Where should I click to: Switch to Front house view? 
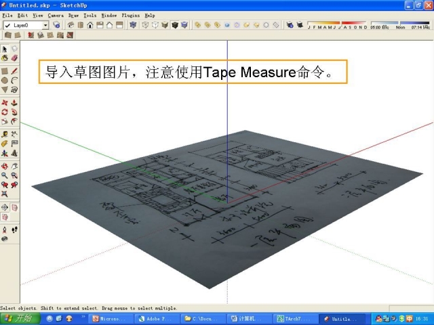click(x=90, y=25)
